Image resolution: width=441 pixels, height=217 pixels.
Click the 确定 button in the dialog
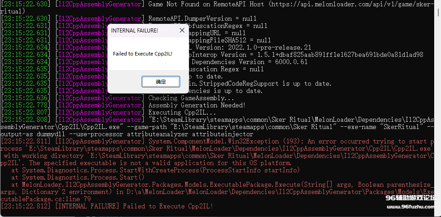[161, 82]
